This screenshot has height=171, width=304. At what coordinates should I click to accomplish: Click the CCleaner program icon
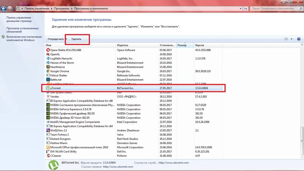tap(48, 156)
